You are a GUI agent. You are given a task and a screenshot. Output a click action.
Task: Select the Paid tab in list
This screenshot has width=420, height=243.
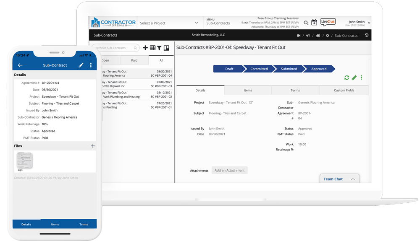pos(134,60)
